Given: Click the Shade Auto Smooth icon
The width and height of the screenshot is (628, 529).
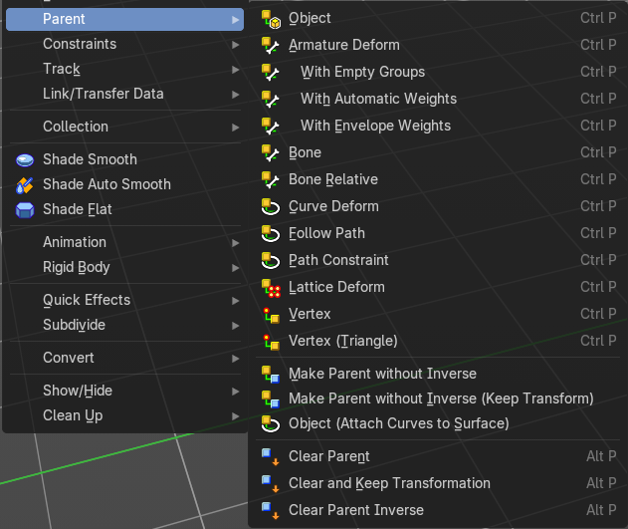Looking at the screenshot, I should pos(25,185).
